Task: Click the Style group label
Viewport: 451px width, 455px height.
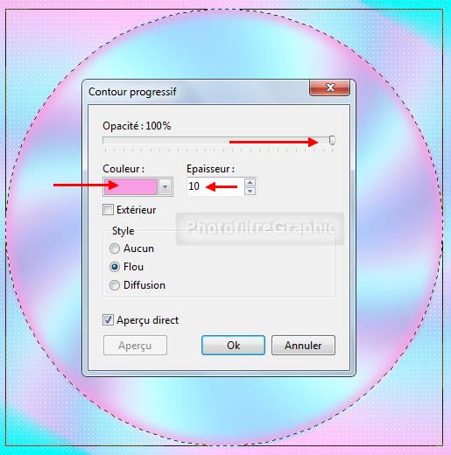Action: click(x=123, y=231)
